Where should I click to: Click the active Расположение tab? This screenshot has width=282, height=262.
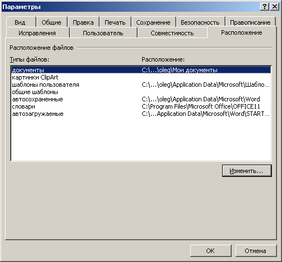[x=242, y=32]
